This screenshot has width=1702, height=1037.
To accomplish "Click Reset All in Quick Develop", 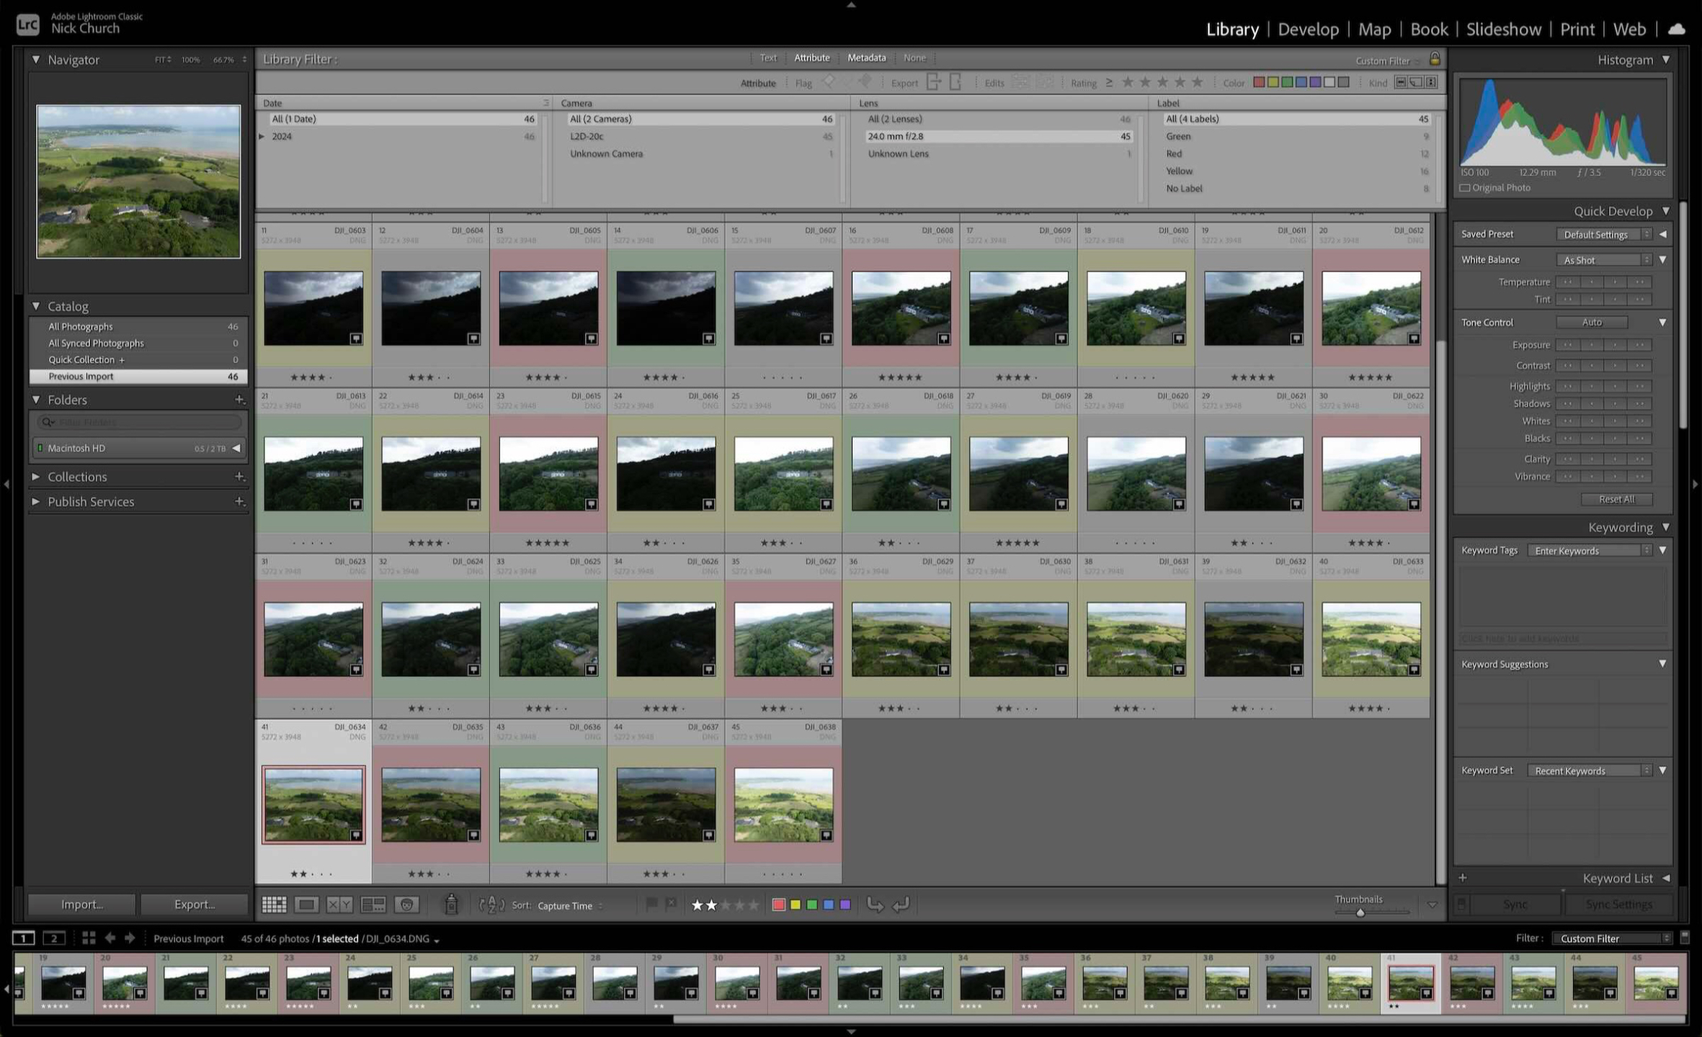I will [x=1616, y=499].
